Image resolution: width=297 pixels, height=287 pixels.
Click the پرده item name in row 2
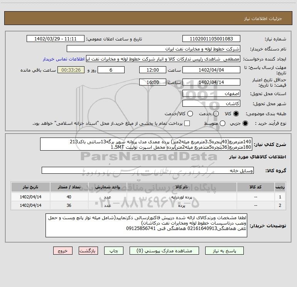pyautogui.click(x=182, y=205)
